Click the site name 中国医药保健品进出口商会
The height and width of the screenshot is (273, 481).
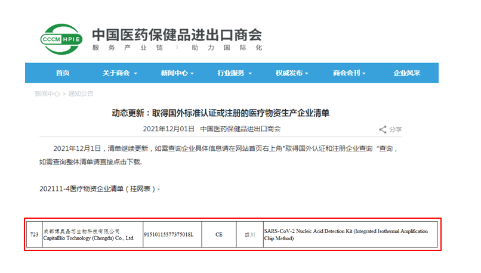[177, 34]
